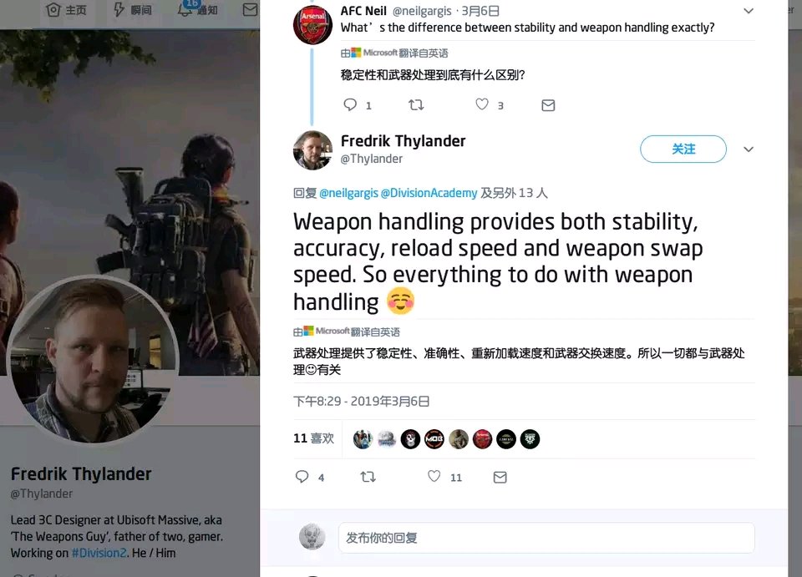The image size is (802, 577).
Task: Open the @neilgargis mention link
Action: pos(349,193)
